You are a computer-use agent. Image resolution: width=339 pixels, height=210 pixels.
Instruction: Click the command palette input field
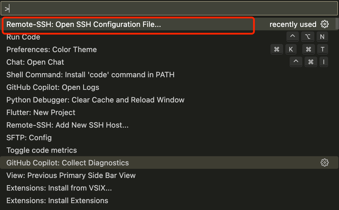(169, 9)
